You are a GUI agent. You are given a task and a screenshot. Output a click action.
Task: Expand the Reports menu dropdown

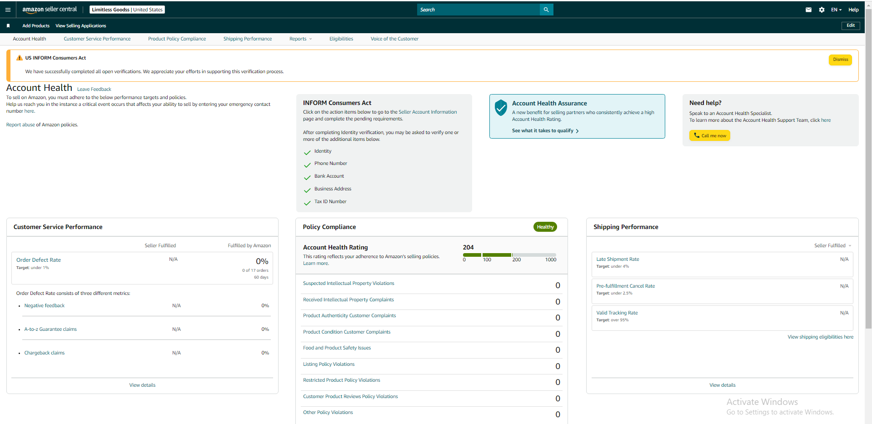coord(301,39)
